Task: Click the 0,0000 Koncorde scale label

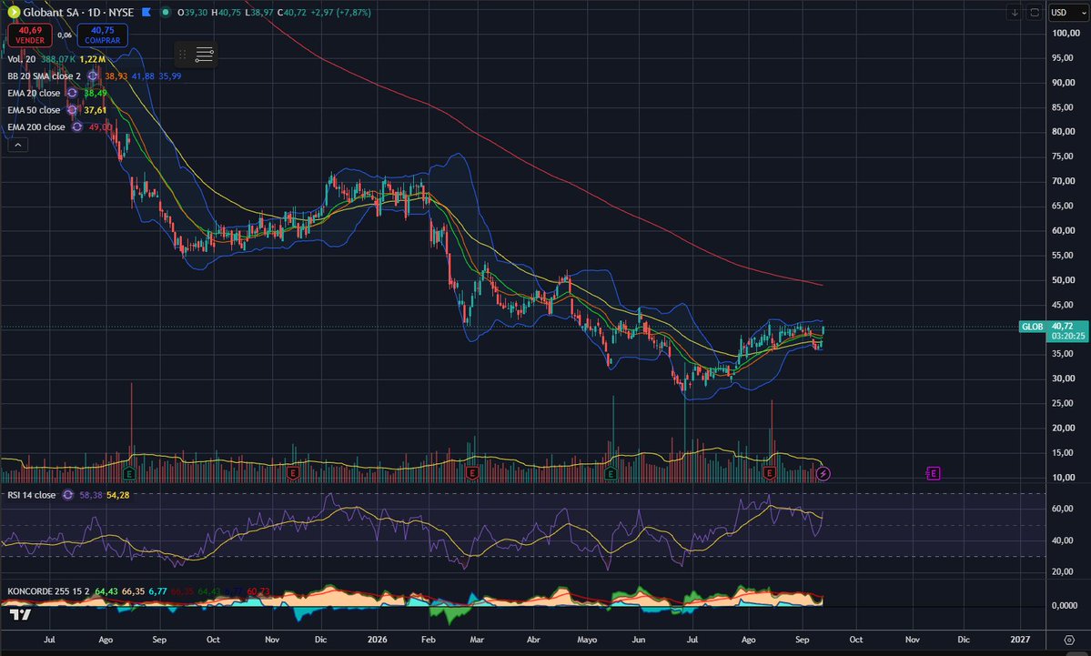Action: click(1065, 605)
